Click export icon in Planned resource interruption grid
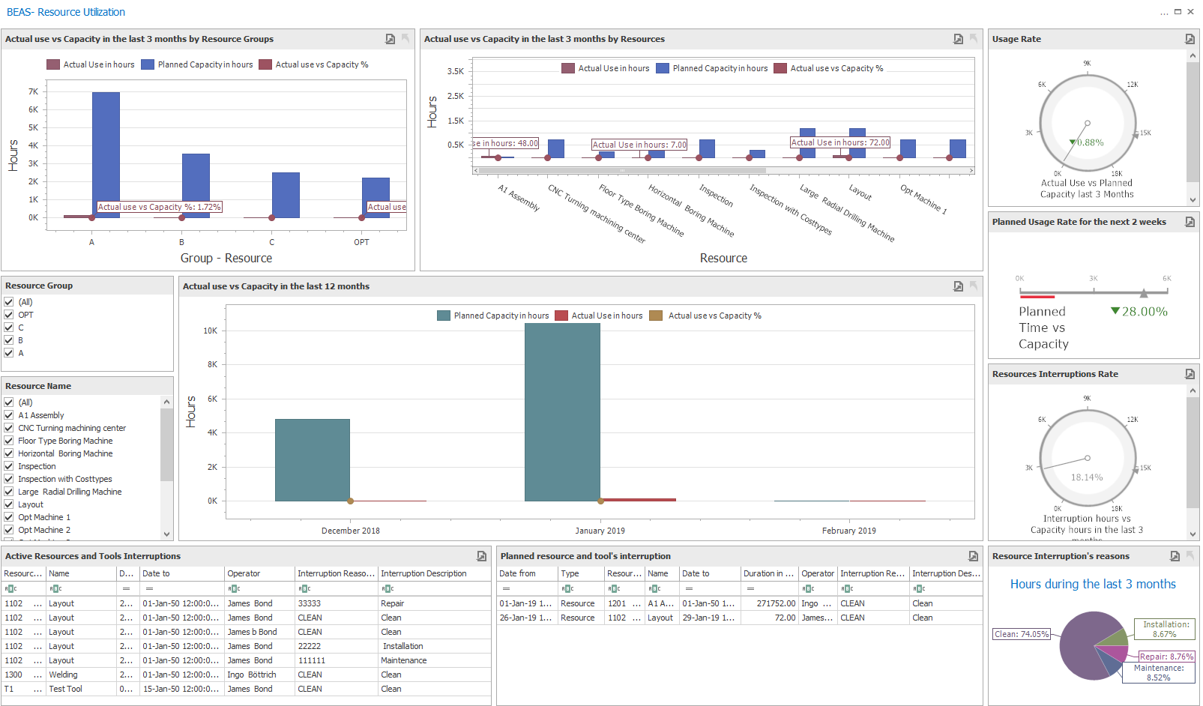 pos(973,556)
